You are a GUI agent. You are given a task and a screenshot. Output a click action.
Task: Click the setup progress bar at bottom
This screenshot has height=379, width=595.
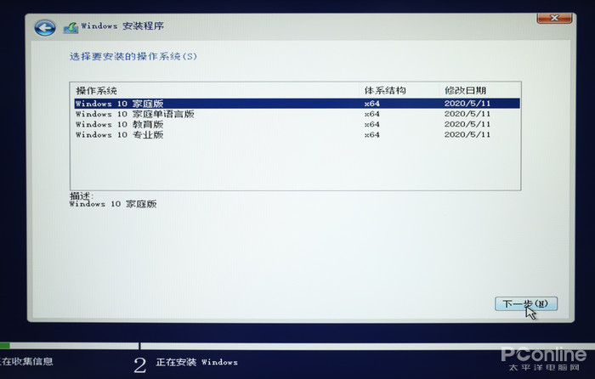(x=297, y=346)
